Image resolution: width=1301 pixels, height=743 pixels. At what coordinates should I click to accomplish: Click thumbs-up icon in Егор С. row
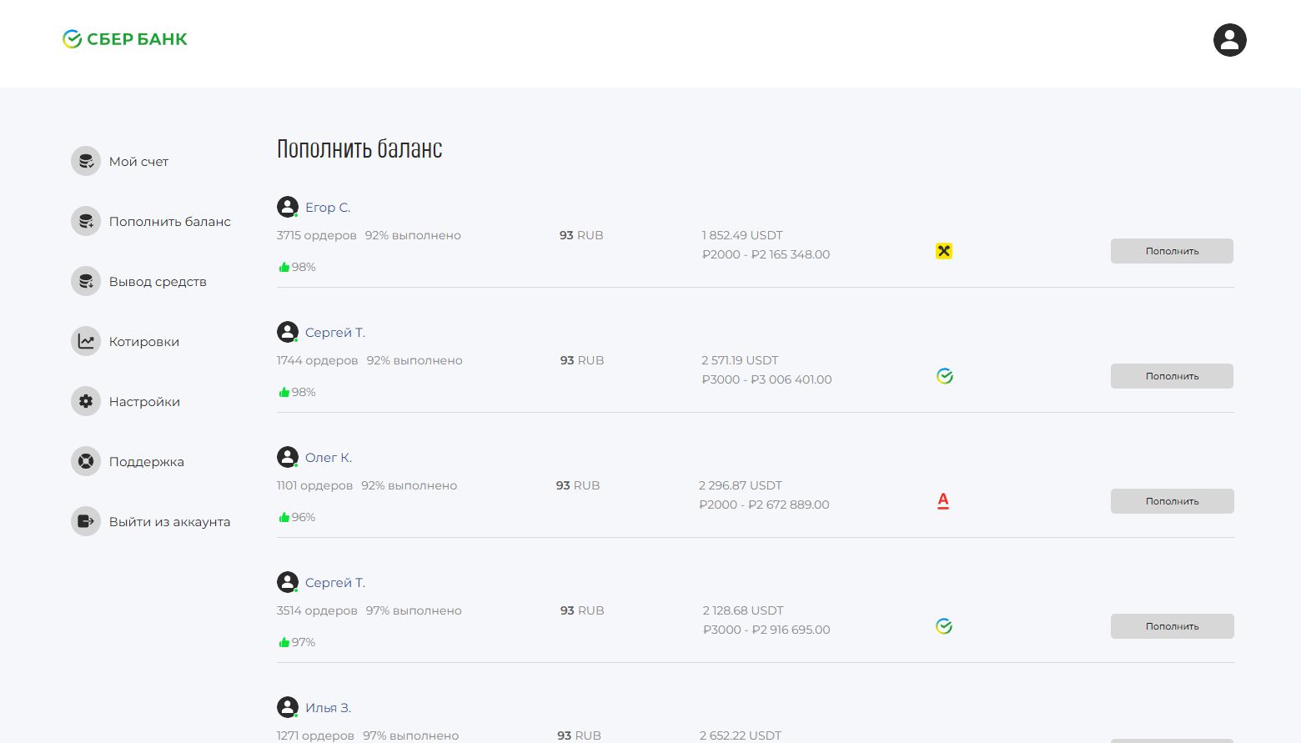tap(284, 267)
